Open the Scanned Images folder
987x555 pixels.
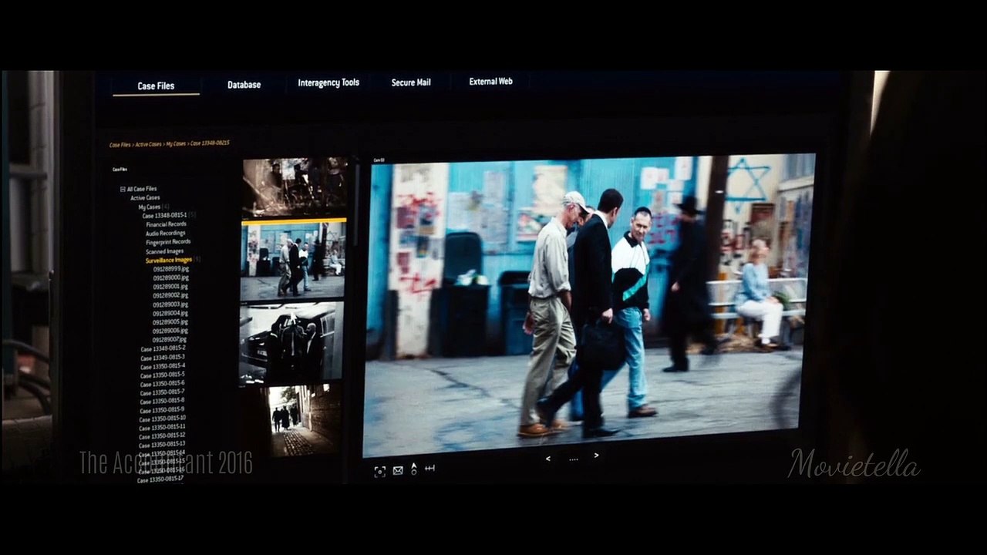(x=164, y=251)
